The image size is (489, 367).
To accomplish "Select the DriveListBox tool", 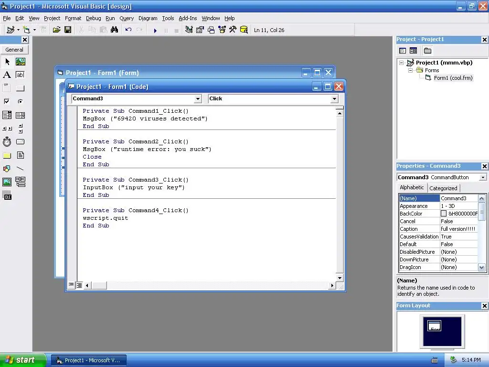I will [x=20, y=141].
